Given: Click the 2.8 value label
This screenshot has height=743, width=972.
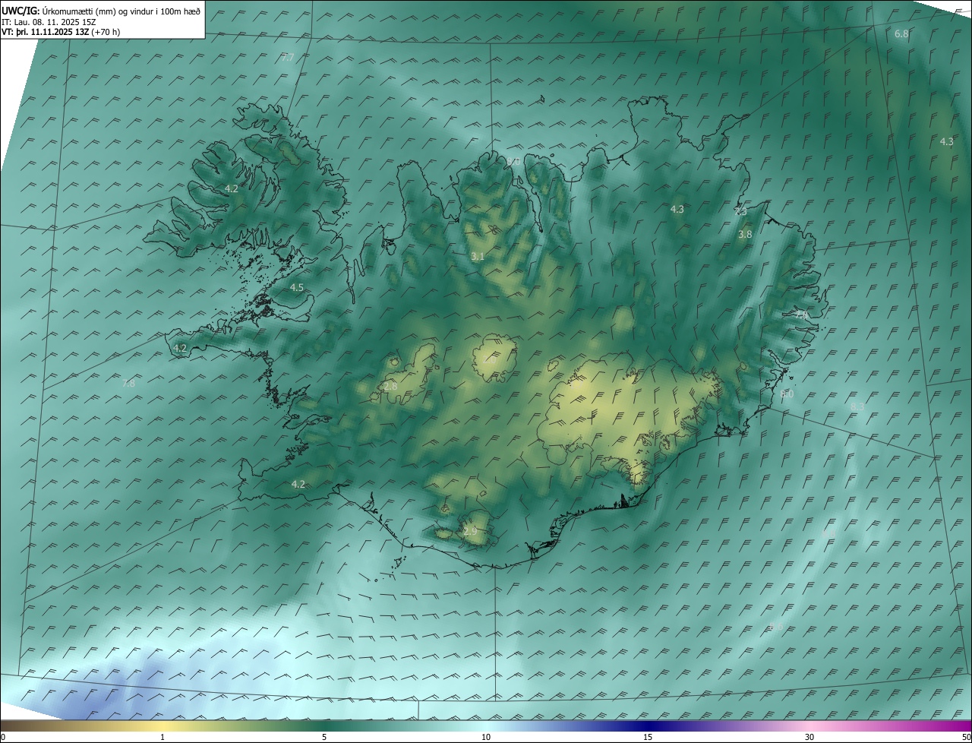Looking at the screenshot, I should (390, 387).
